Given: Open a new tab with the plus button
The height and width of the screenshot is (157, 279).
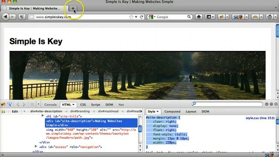Looking at the screenshot, I should click(x=73, y=8).
